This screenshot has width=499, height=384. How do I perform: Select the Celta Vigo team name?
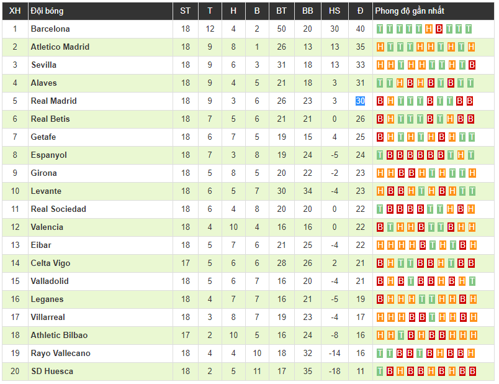coord(50,263)
